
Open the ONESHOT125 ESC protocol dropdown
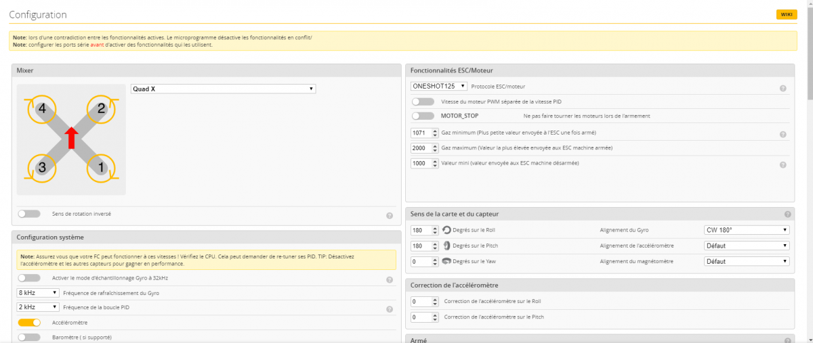point(439,86)
